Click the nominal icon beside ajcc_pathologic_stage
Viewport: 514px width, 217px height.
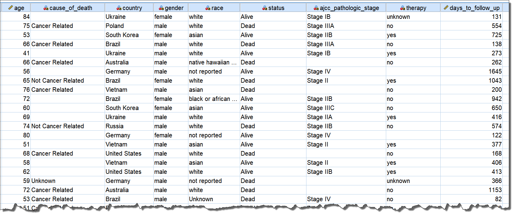coord(316,8)
